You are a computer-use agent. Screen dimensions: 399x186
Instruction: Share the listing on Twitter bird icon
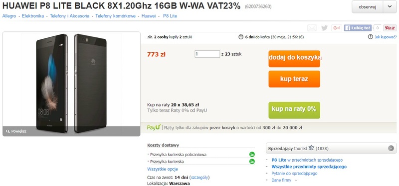324,28
